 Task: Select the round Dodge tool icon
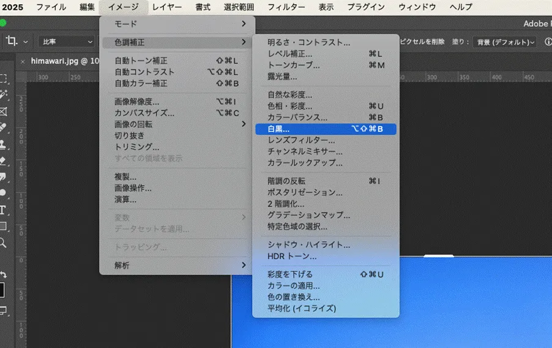tap(3, 192)
